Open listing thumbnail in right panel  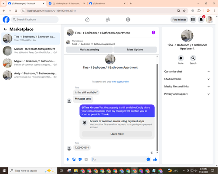pyautogui.click(x=187, y=36)
